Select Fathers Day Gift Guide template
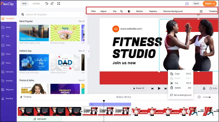Viewport: 219px width, 122px height. (x=34, y=62)
